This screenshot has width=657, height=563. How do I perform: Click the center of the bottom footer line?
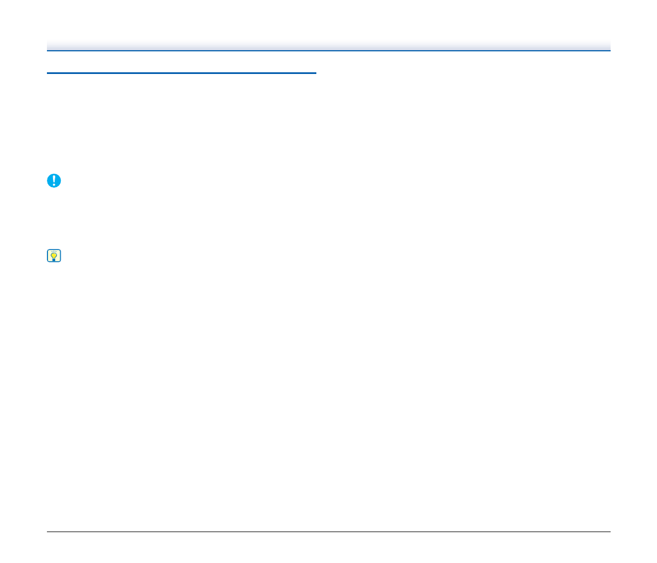328,532
